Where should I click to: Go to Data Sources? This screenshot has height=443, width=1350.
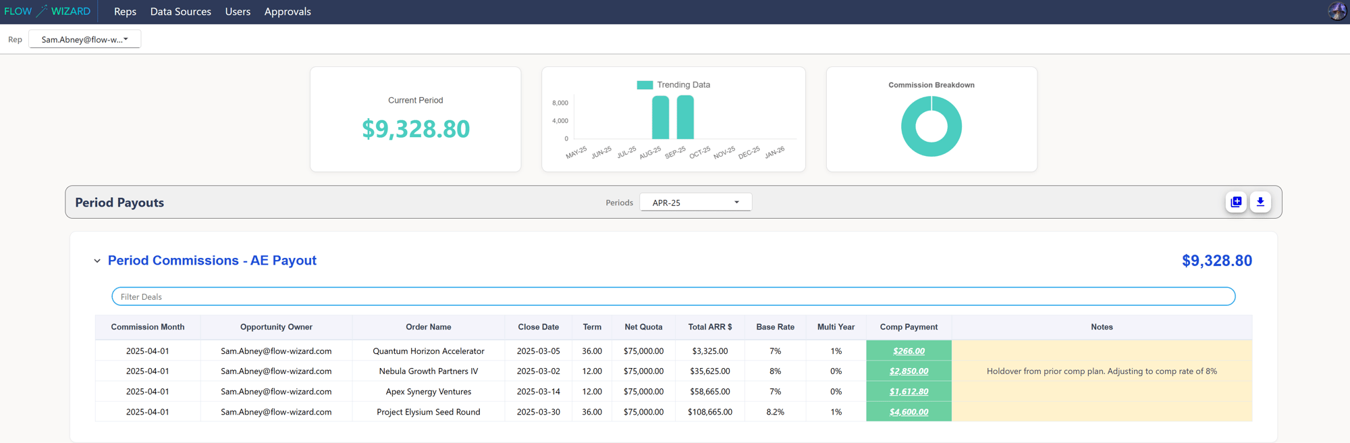point(180,11)
